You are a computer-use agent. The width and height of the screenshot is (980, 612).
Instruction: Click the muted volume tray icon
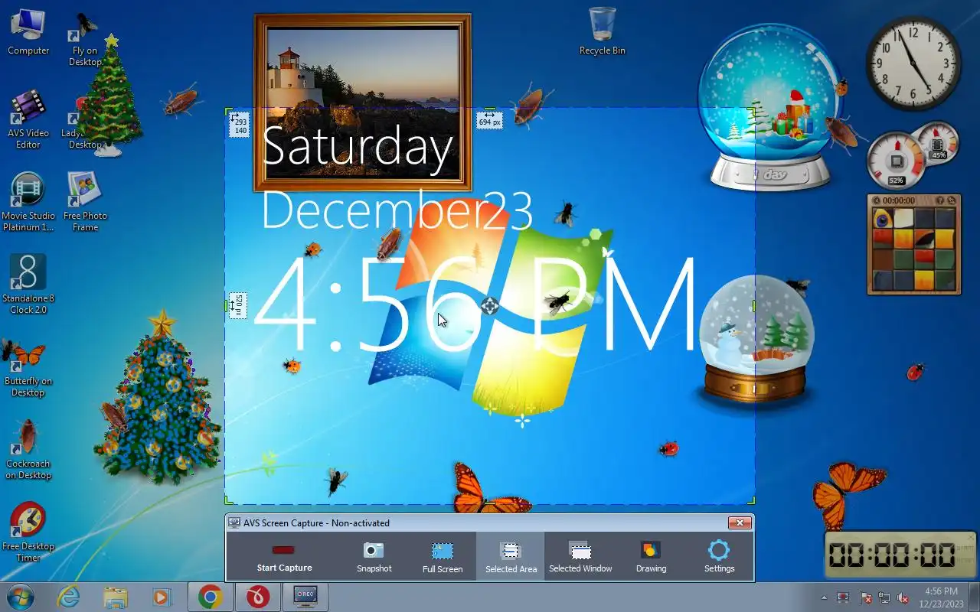click(903, 597)
